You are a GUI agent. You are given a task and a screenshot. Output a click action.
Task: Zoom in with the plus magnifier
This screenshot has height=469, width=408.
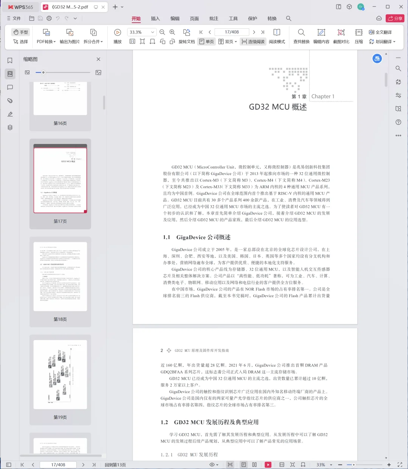(x=172, y=32)
